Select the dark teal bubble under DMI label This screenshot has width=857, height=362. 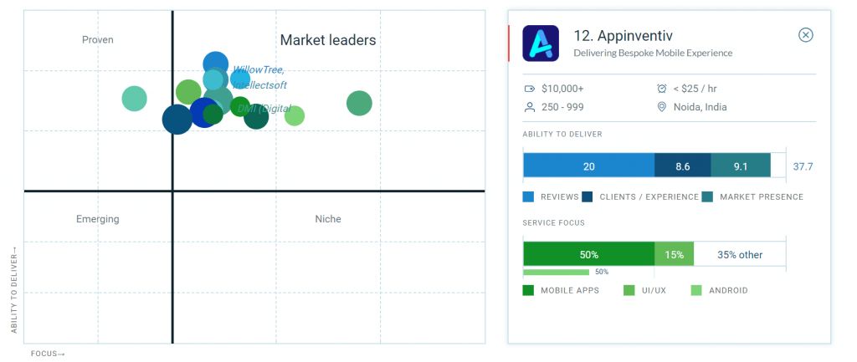[x=256, y=116]
